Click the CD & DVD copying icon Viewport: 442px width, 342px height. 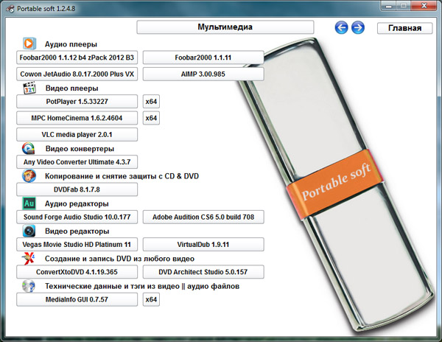[29, 176]
